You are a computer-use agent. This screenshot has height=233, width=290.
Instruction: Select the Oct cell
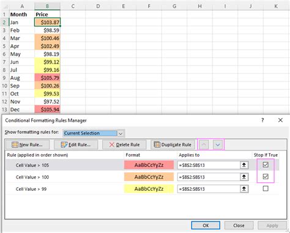tap(22, 94)
